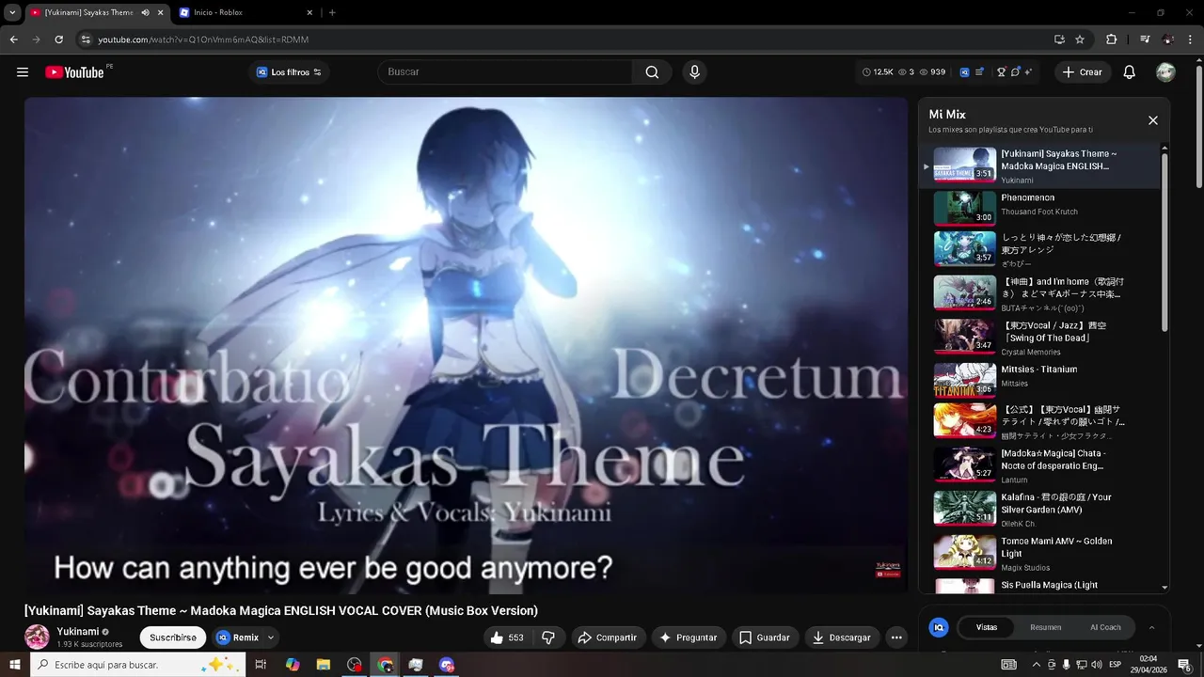Viewport: 1204px width, 677px height.
Task: Show hidden system tray icons
Action: (1037, 665)
